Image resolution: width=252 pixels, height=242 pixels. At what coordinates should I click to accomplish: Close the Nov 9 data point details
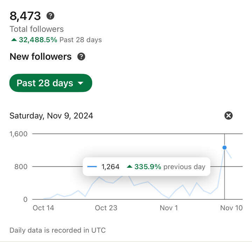(229, 115)
